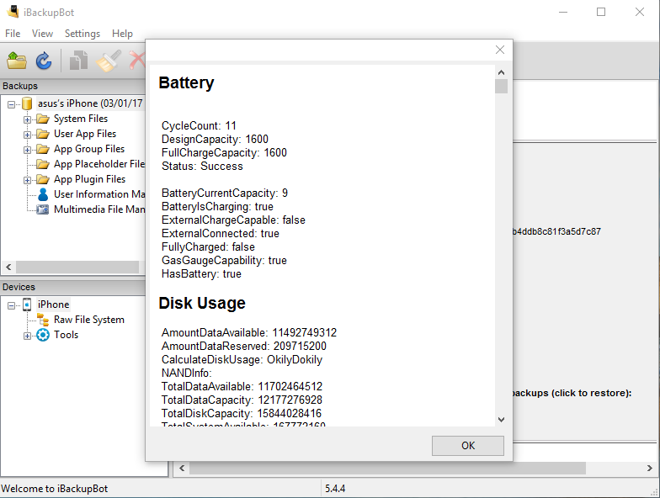The image size is (660, 498).
Task: Expand the User App Files node
Action: [27, 135]
